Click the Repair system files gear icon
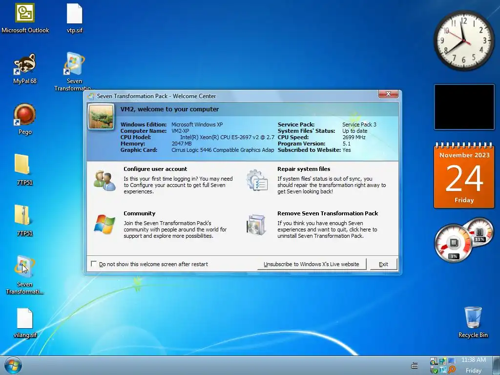The height and width of the screenshot is (375, 500). (x=257, y=181)
